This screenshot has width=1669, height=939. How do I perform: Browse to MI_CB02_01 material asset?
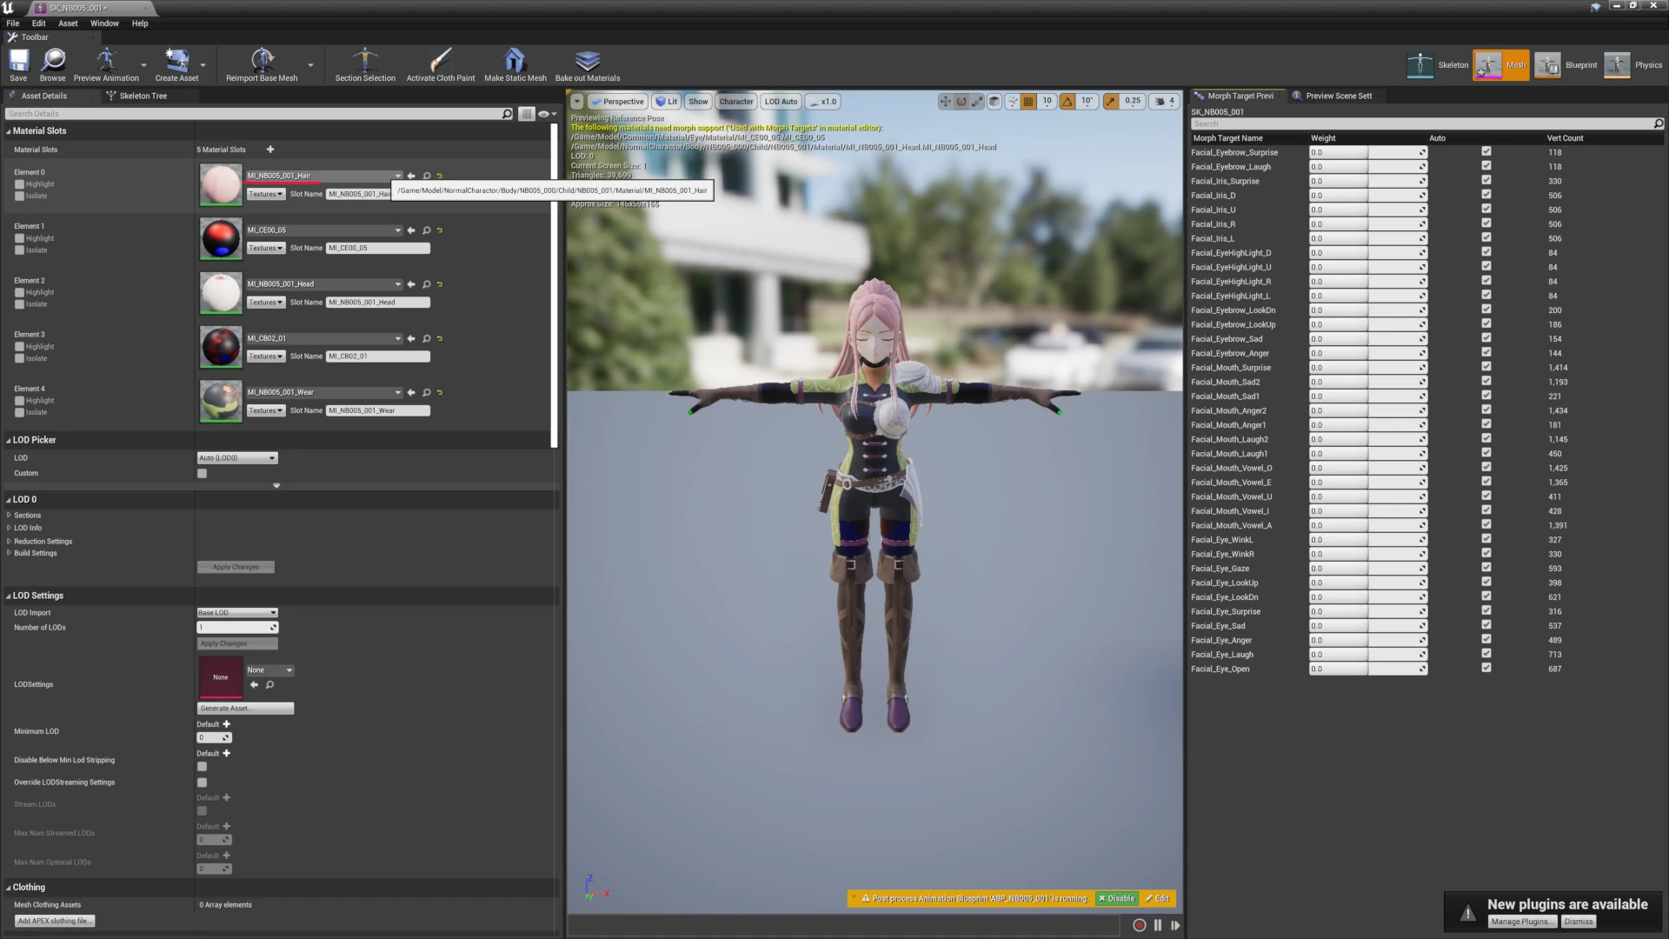click(426, 338)
